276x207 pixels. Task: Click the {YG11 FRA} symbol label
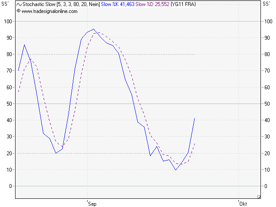[183, 4]
